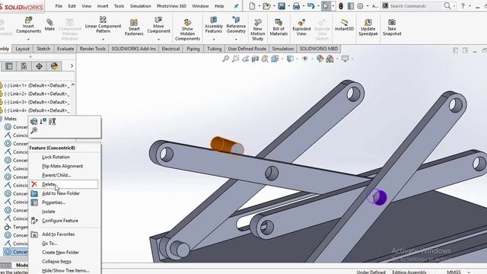Screen dimensions: 487x274
Task: Open the Bill of Materials tool
Action: click(279, 27)
